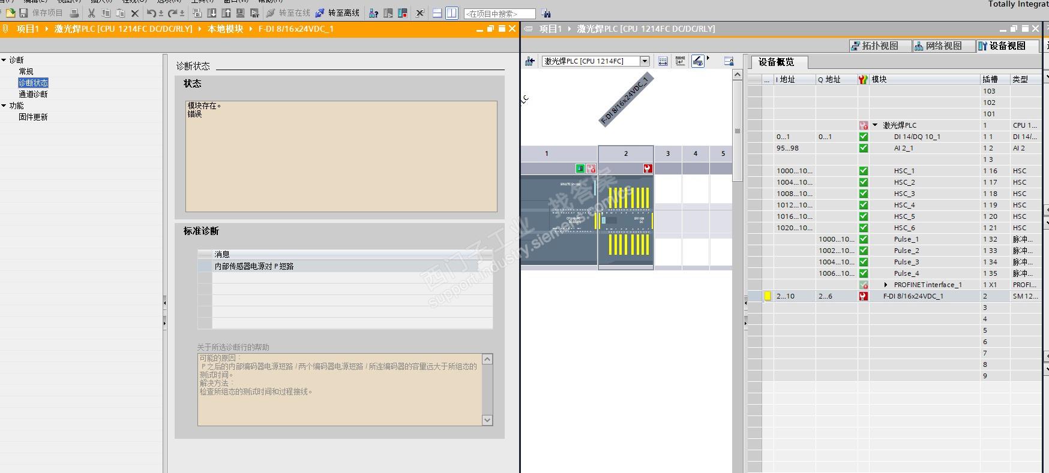Click the delete X icon in toolbar

coord(134,13)
